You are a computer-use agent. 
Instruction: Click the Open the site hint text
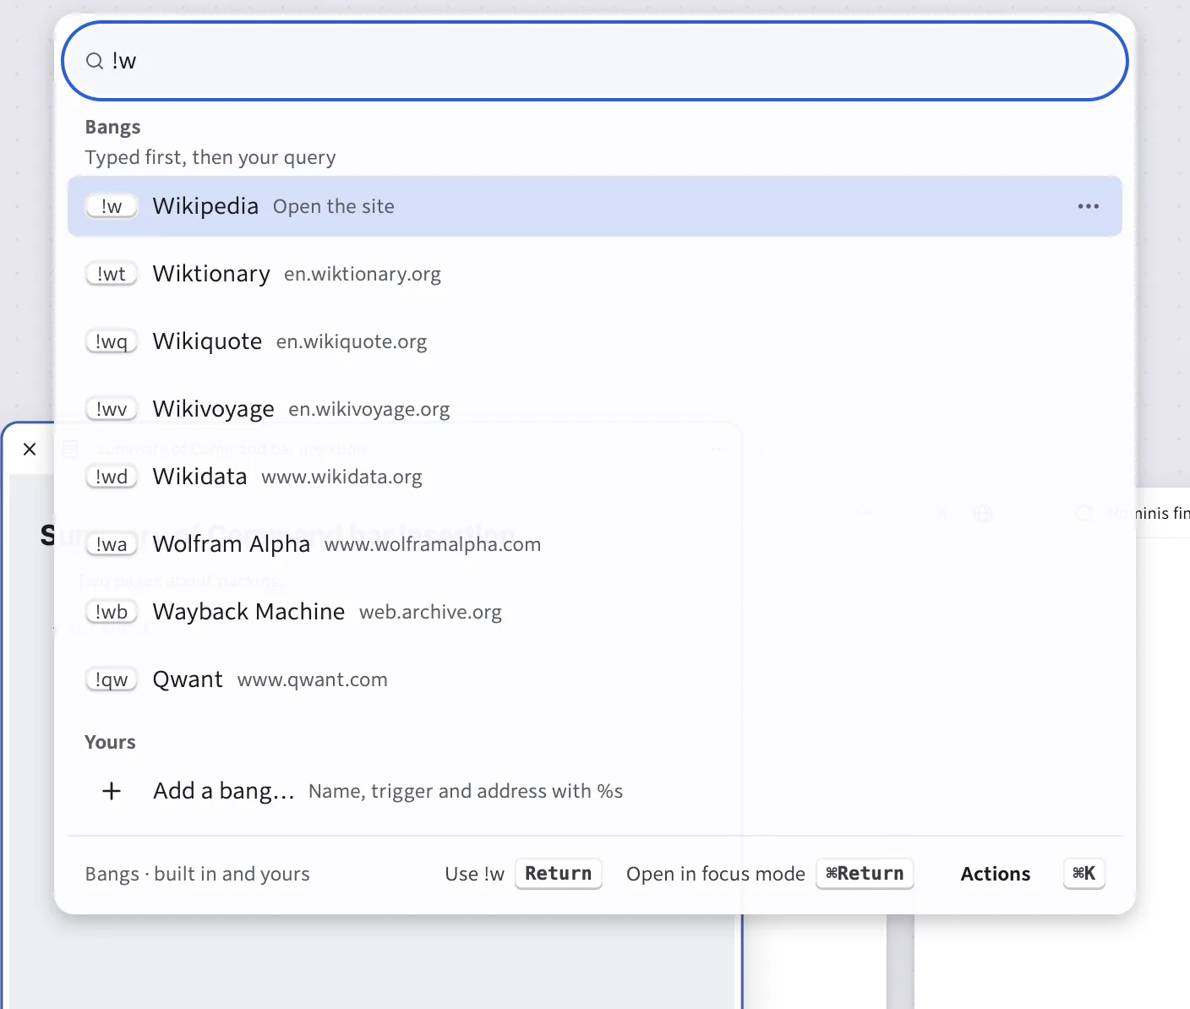pos(334,206)
